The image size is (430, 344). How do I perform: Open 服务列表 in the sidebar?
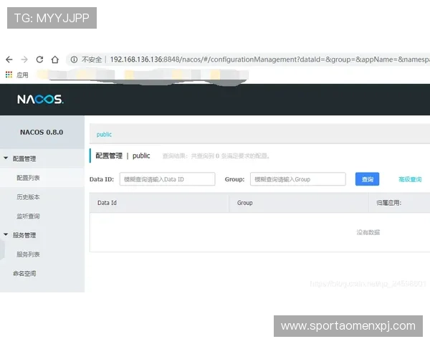[x=28, y=254]
